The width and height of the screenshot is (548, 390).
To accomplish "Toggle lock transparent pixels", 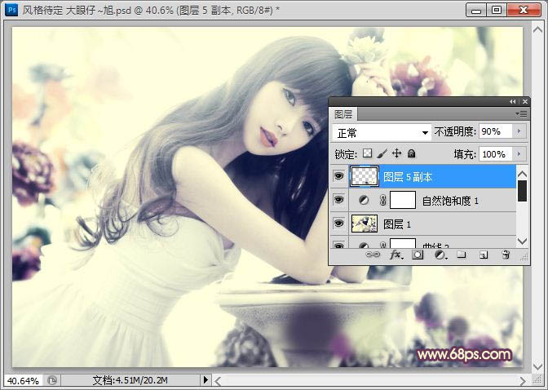I will pos(367,153).
